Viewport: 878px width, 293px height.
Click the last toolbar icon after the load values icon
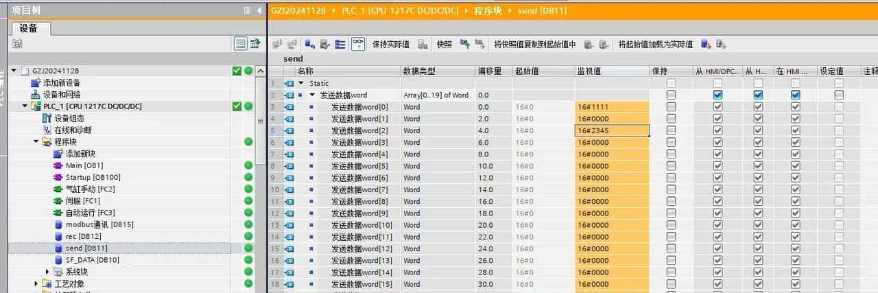click(x=721, y=44)
